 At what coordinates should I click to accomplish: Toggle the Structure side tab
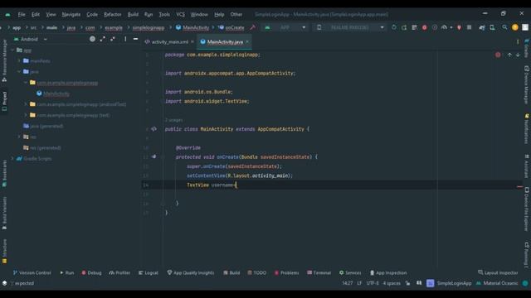pyautogui.click(x=4, y=251)
